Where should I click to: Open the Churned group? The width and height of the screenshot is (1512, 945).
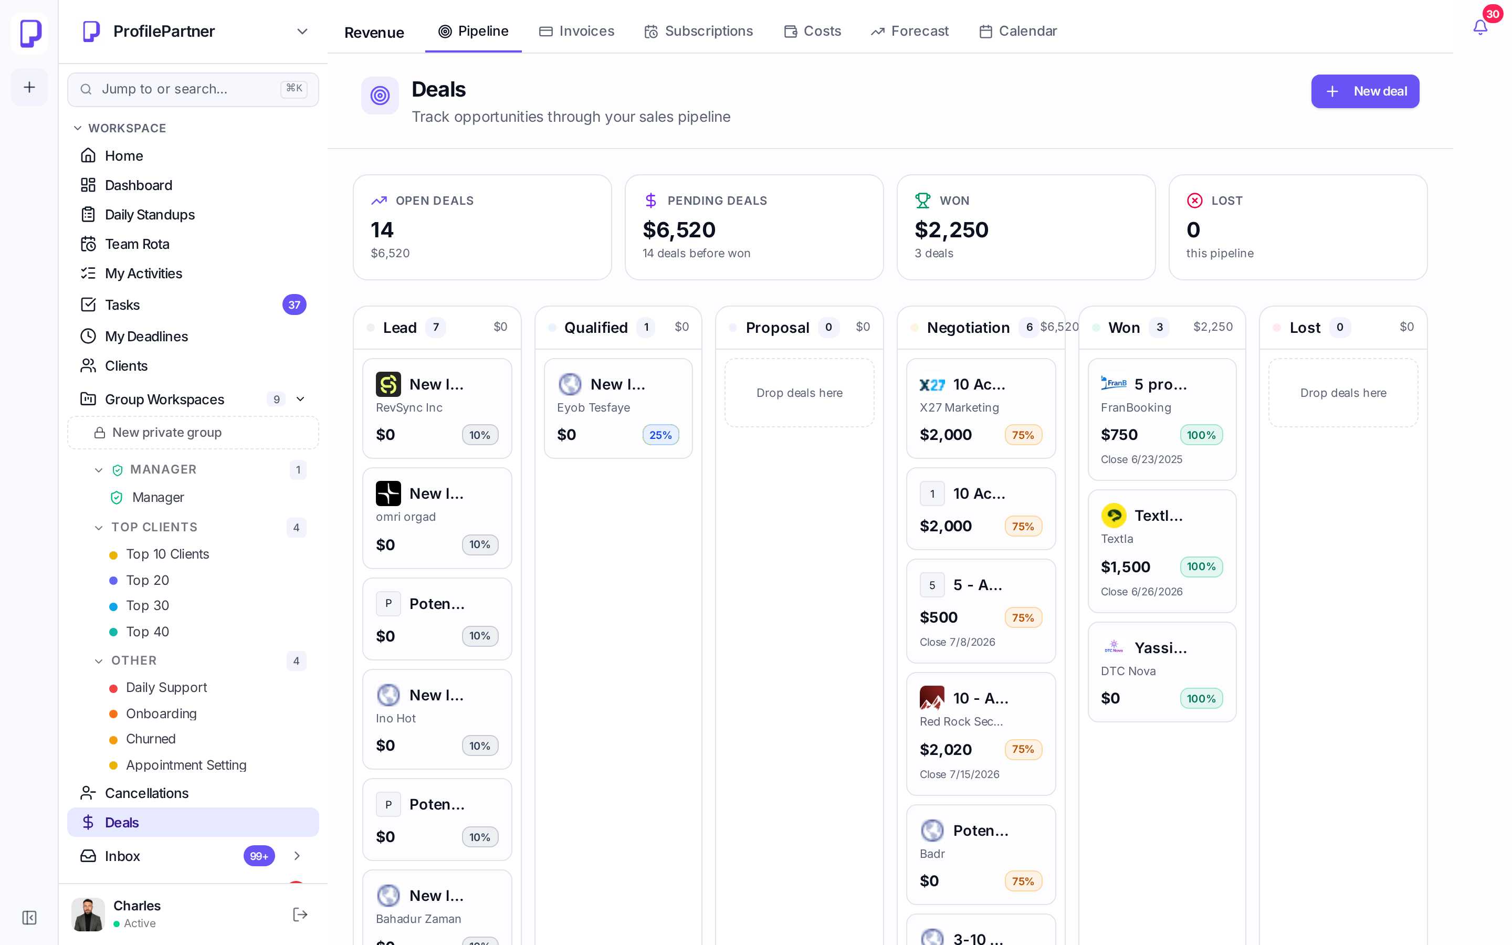pyautogui.click(x=151, y=739)
